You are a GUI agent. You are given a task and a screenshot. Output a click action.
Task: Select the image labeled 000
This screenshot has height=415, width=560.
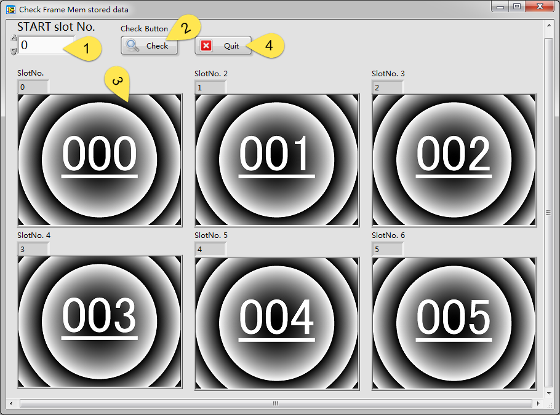(x=100, y=160)
